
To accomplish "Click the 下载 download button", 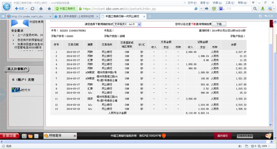I will [x=219, y=24].
